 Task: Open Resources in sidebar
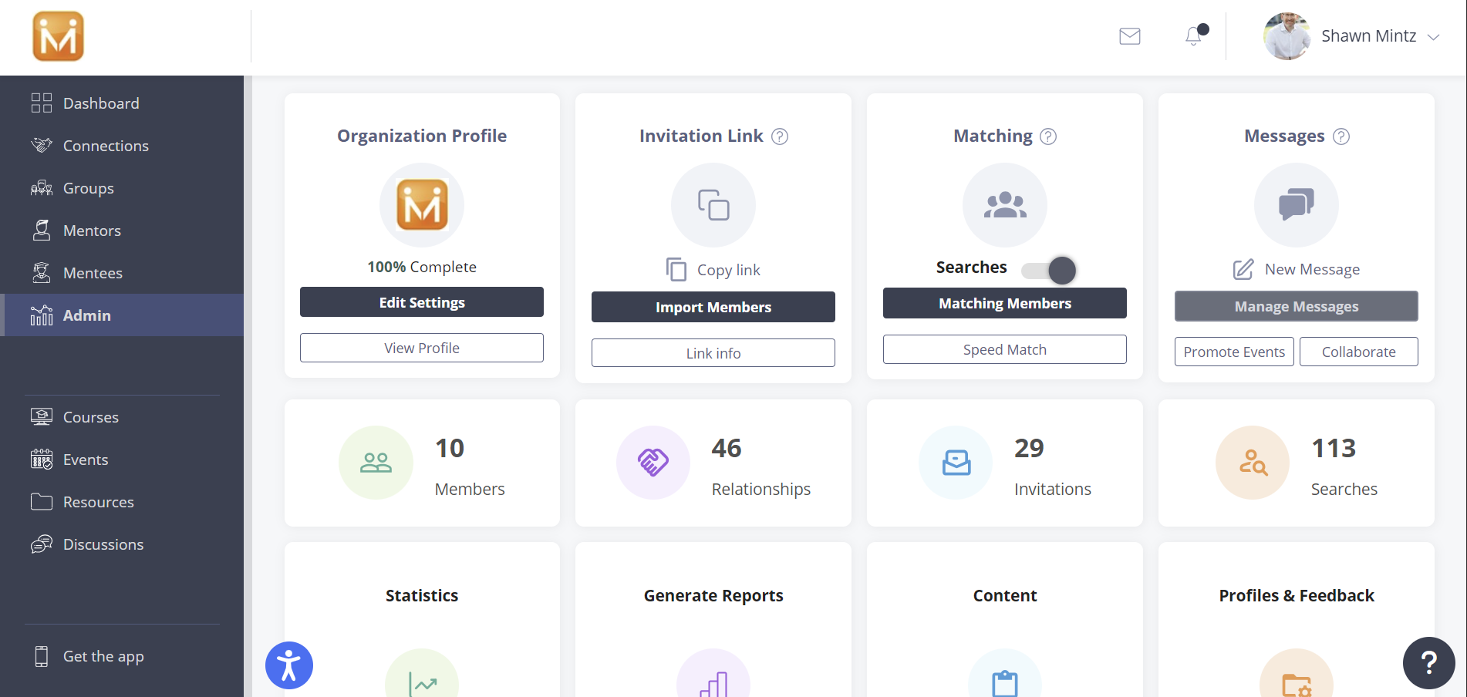coord(122,502)
